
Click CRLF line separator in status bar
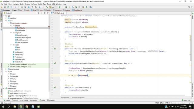pos(162,103)
